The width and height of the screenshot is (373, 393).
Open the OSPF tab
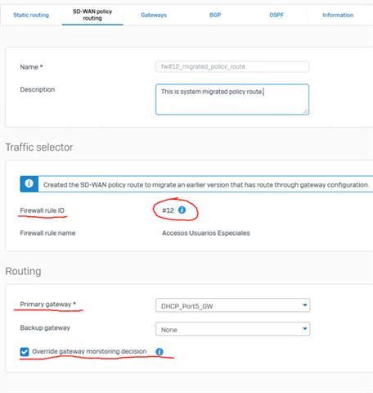(x=276, y=15)
